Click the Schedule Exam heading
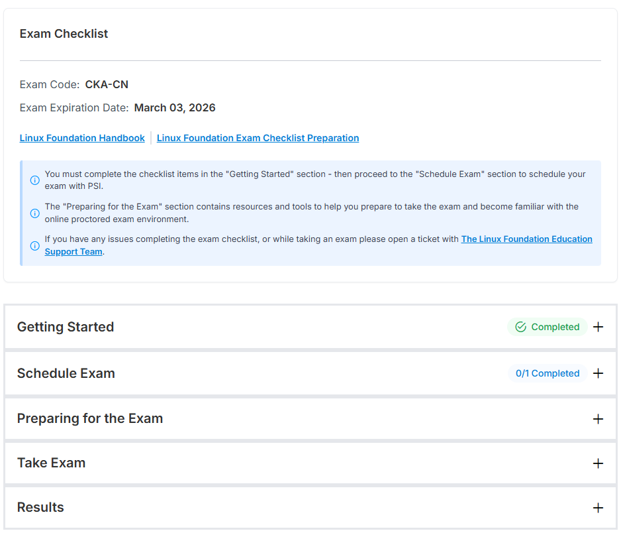Image resolution: width=621 pixels, height=533 pixels. point(66,373)
